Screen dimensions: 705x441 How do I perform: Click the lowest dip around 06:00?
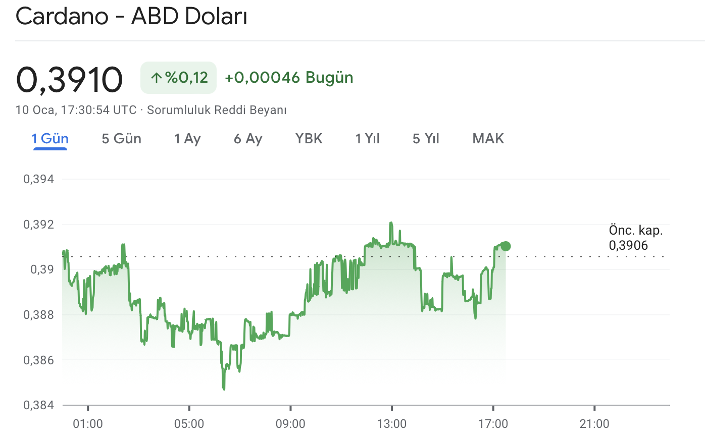tap(224, 389)
